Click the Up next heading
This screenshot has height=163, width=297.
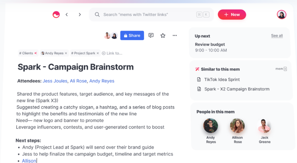pyautogui.click(x=202, y=36)
